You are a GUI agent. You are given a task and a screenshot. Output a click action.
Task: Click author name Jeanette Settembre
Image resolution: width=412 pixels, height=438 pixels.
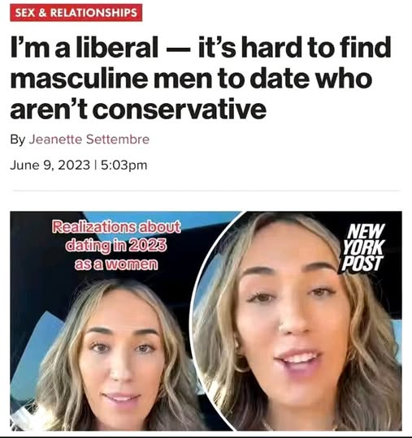coord(89,140)
